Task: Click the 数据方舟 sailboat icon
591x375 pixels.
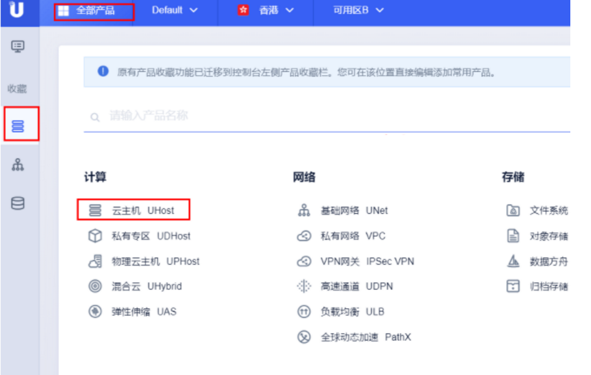Action: click(x=513, y=261)
